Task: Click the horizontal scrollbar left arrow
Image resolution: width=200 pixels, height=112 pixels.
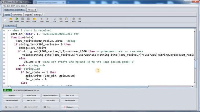Action: point(9,86)
